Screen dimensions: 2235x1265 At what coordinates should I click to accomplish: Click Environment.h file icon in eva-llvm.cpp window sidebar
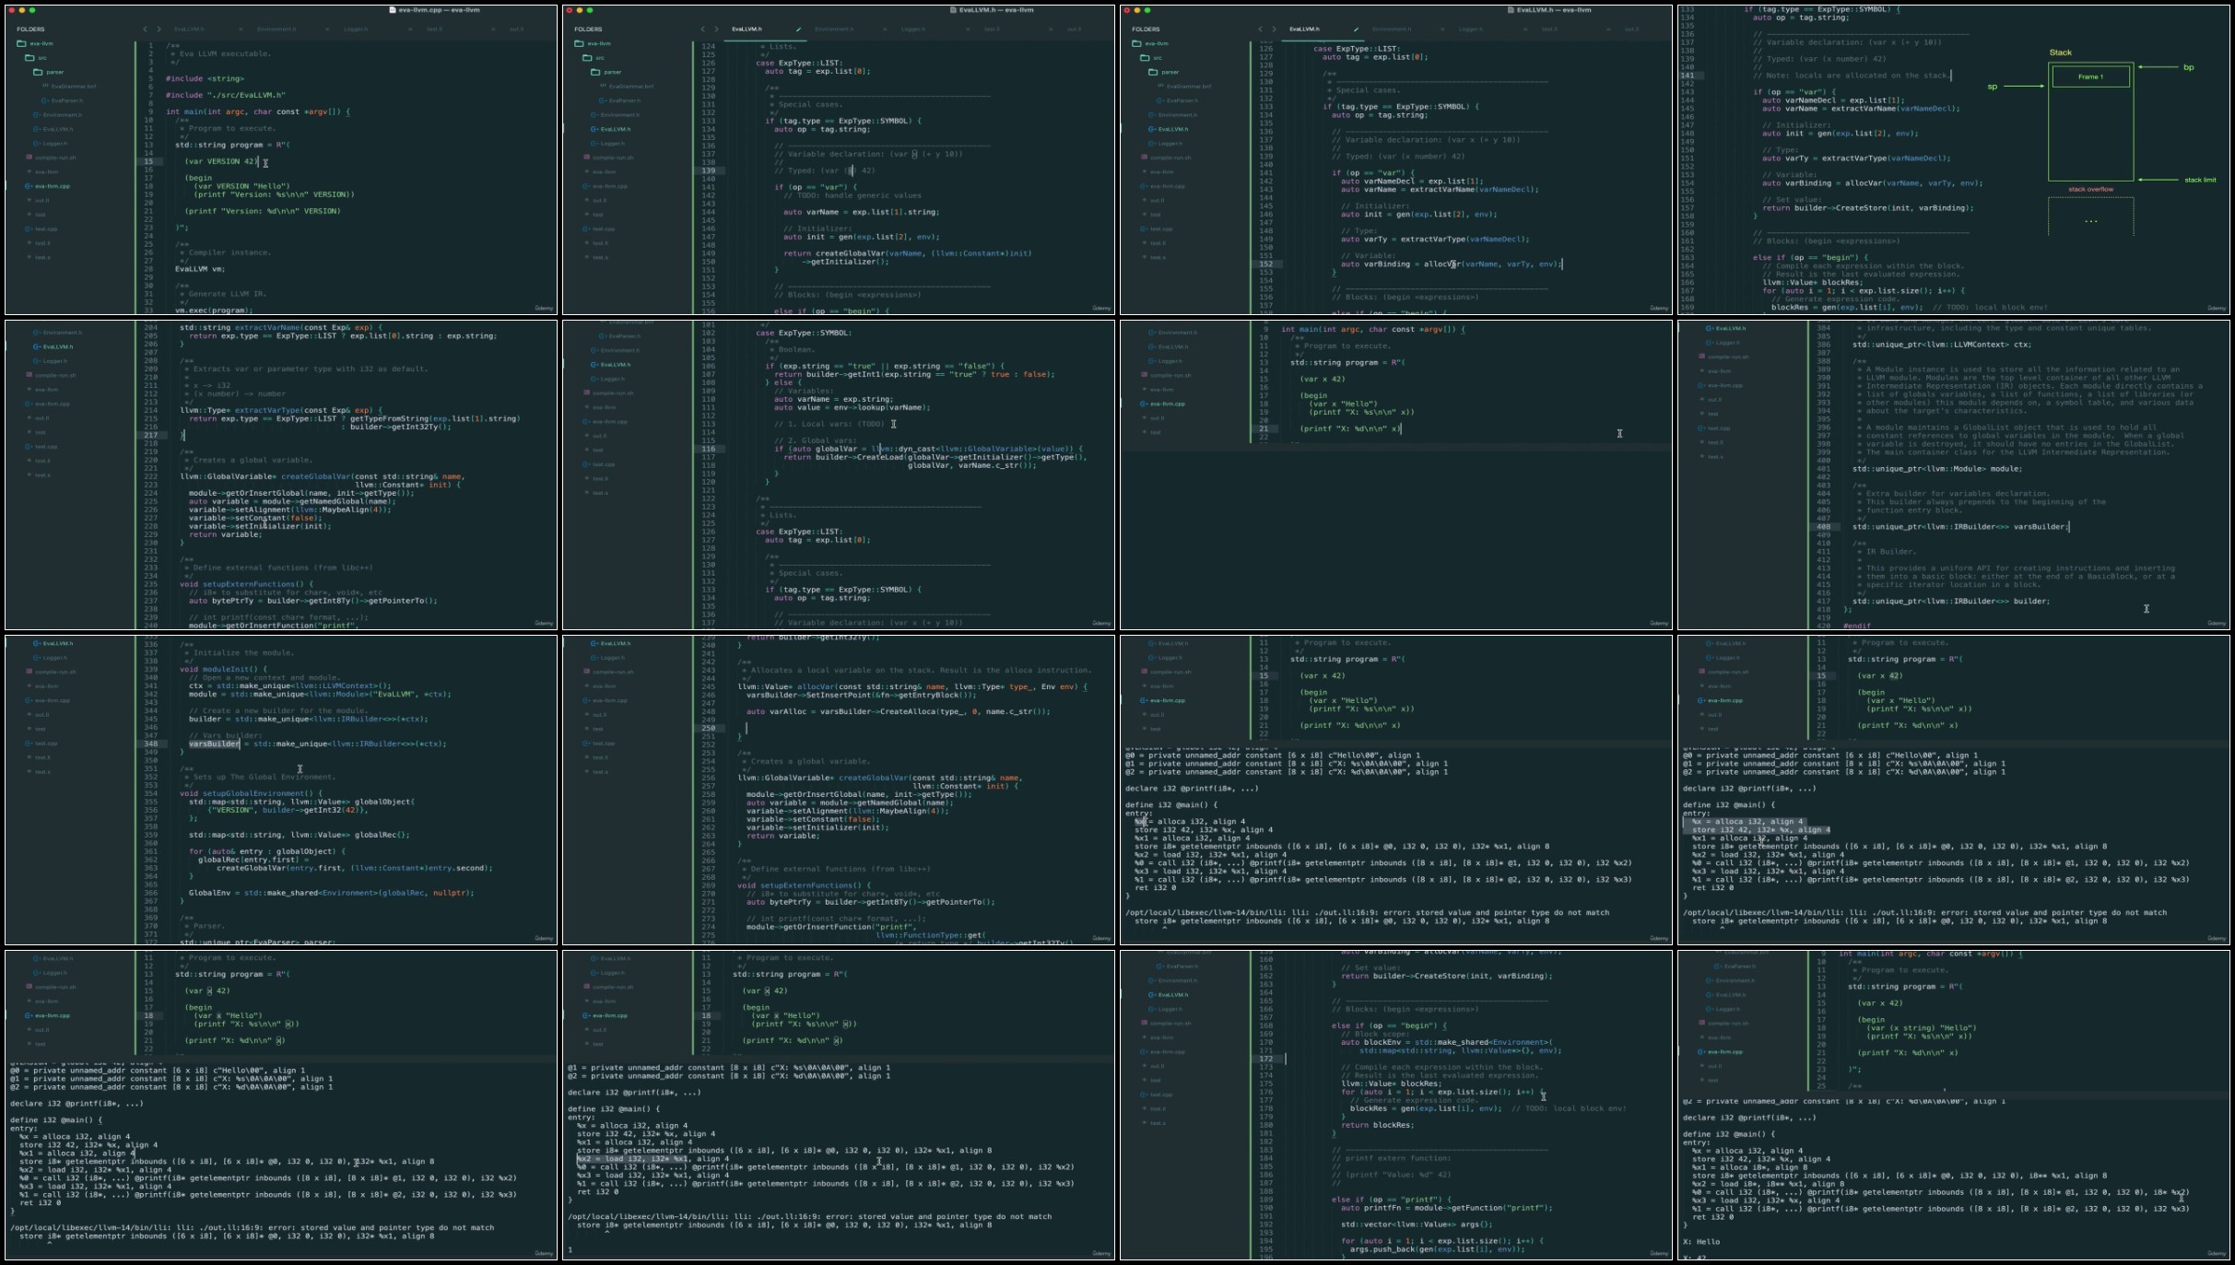[37, 115]
